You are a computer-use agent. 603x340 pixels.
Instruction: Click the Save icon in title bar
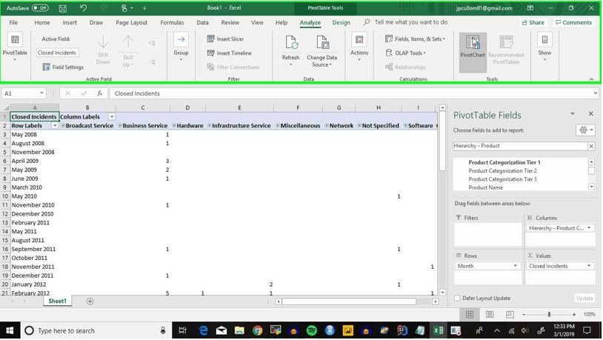pyautogui.click(x=63, y=8)
